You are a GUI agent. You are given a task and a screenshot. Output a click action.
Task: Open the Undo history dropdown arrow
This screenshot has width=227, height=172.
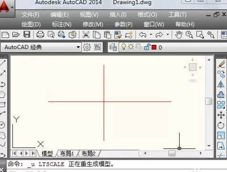[151, 34]
